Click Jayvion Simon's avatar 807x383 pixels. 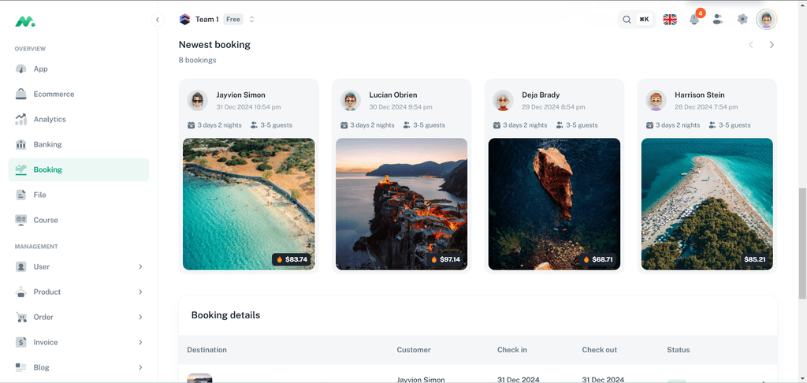click(x=197, y=100)
